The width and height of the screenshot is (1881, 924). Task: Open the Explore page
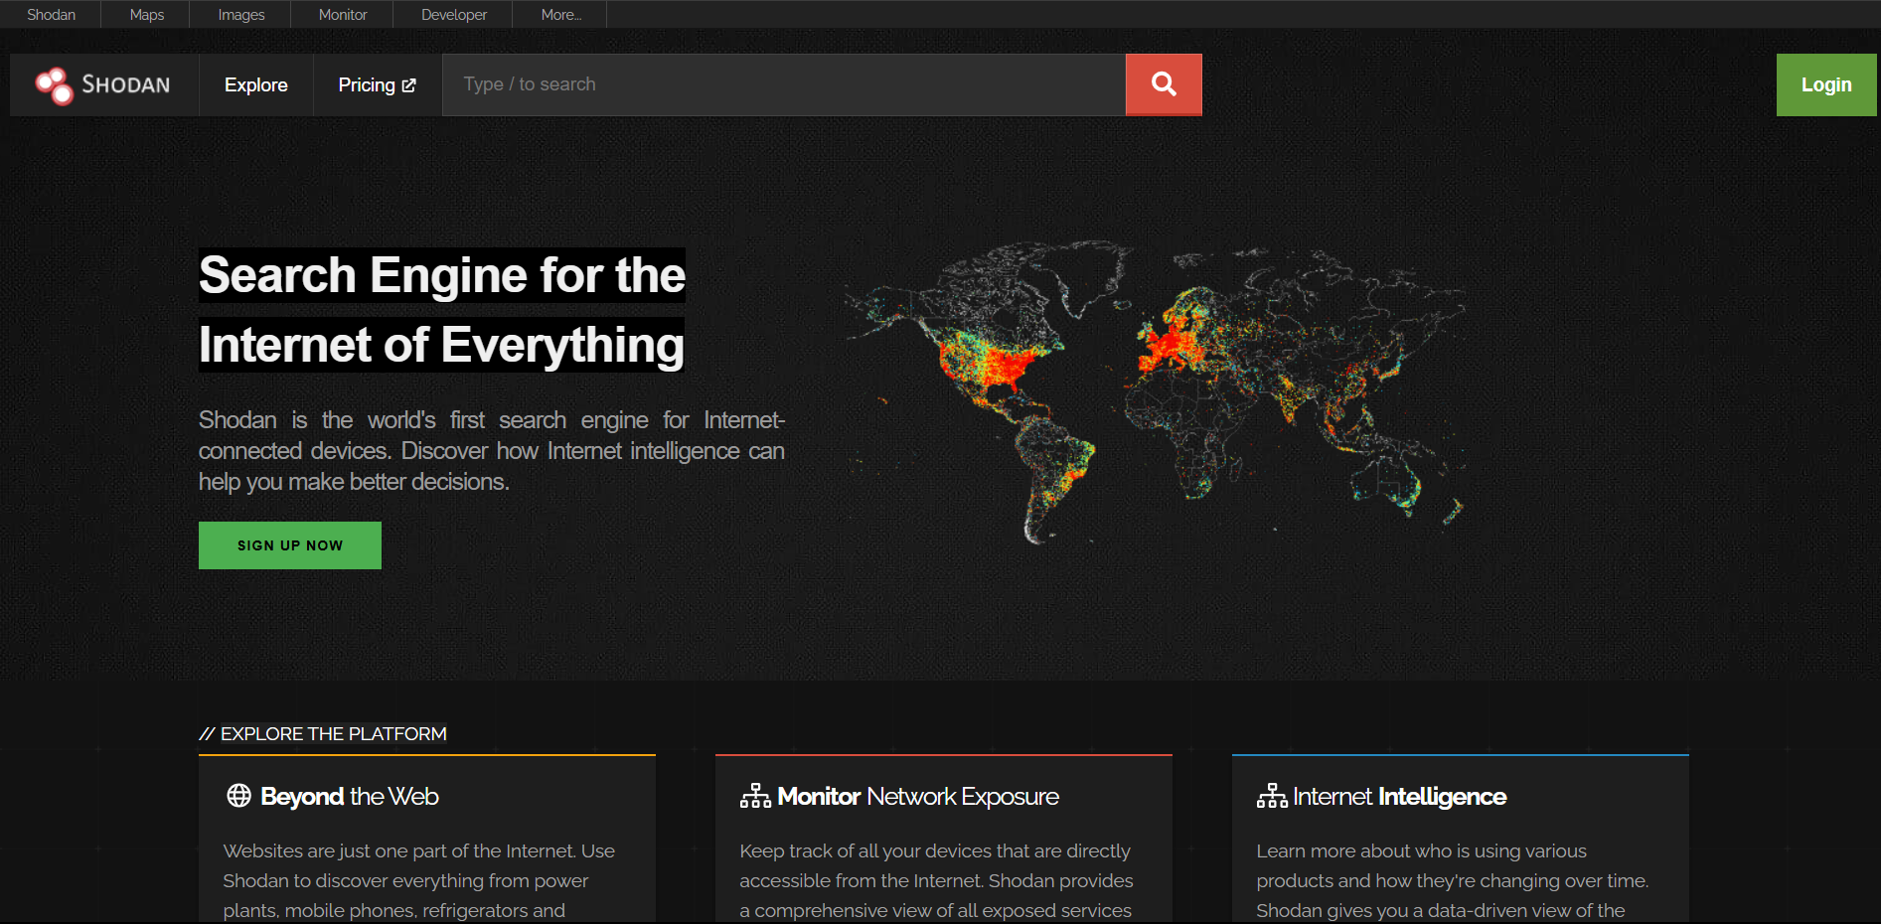click(x=255, y=84)
